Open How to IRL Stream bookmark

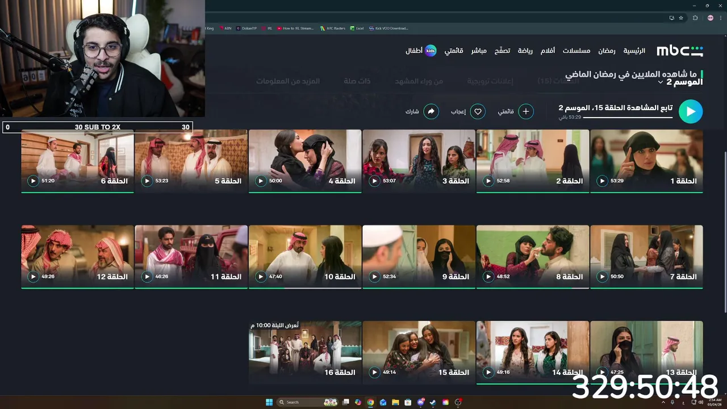click(295, 28)
